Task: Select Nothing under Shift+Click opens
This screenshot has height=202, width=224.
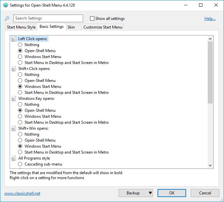Action: pyautogui.click(x=20, y=75)
